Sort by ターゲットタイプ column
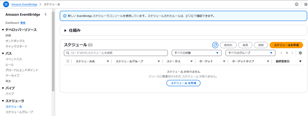This screenshot has height=116, width=308. tap(268, 61)
